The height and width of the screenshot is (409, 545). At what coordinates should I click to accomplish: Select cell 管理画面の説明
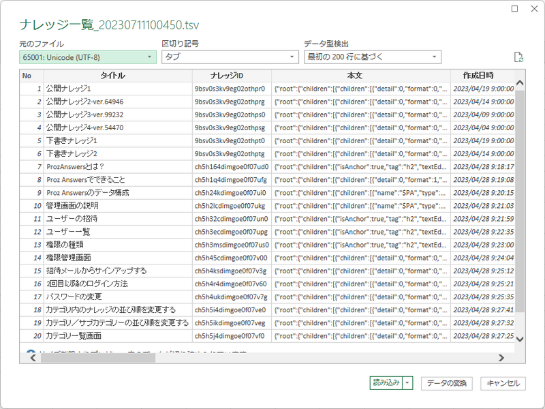tap(118, 206)
